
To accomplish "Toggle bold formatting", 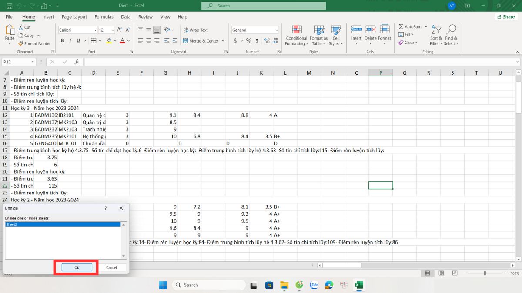I will point(62,41).
